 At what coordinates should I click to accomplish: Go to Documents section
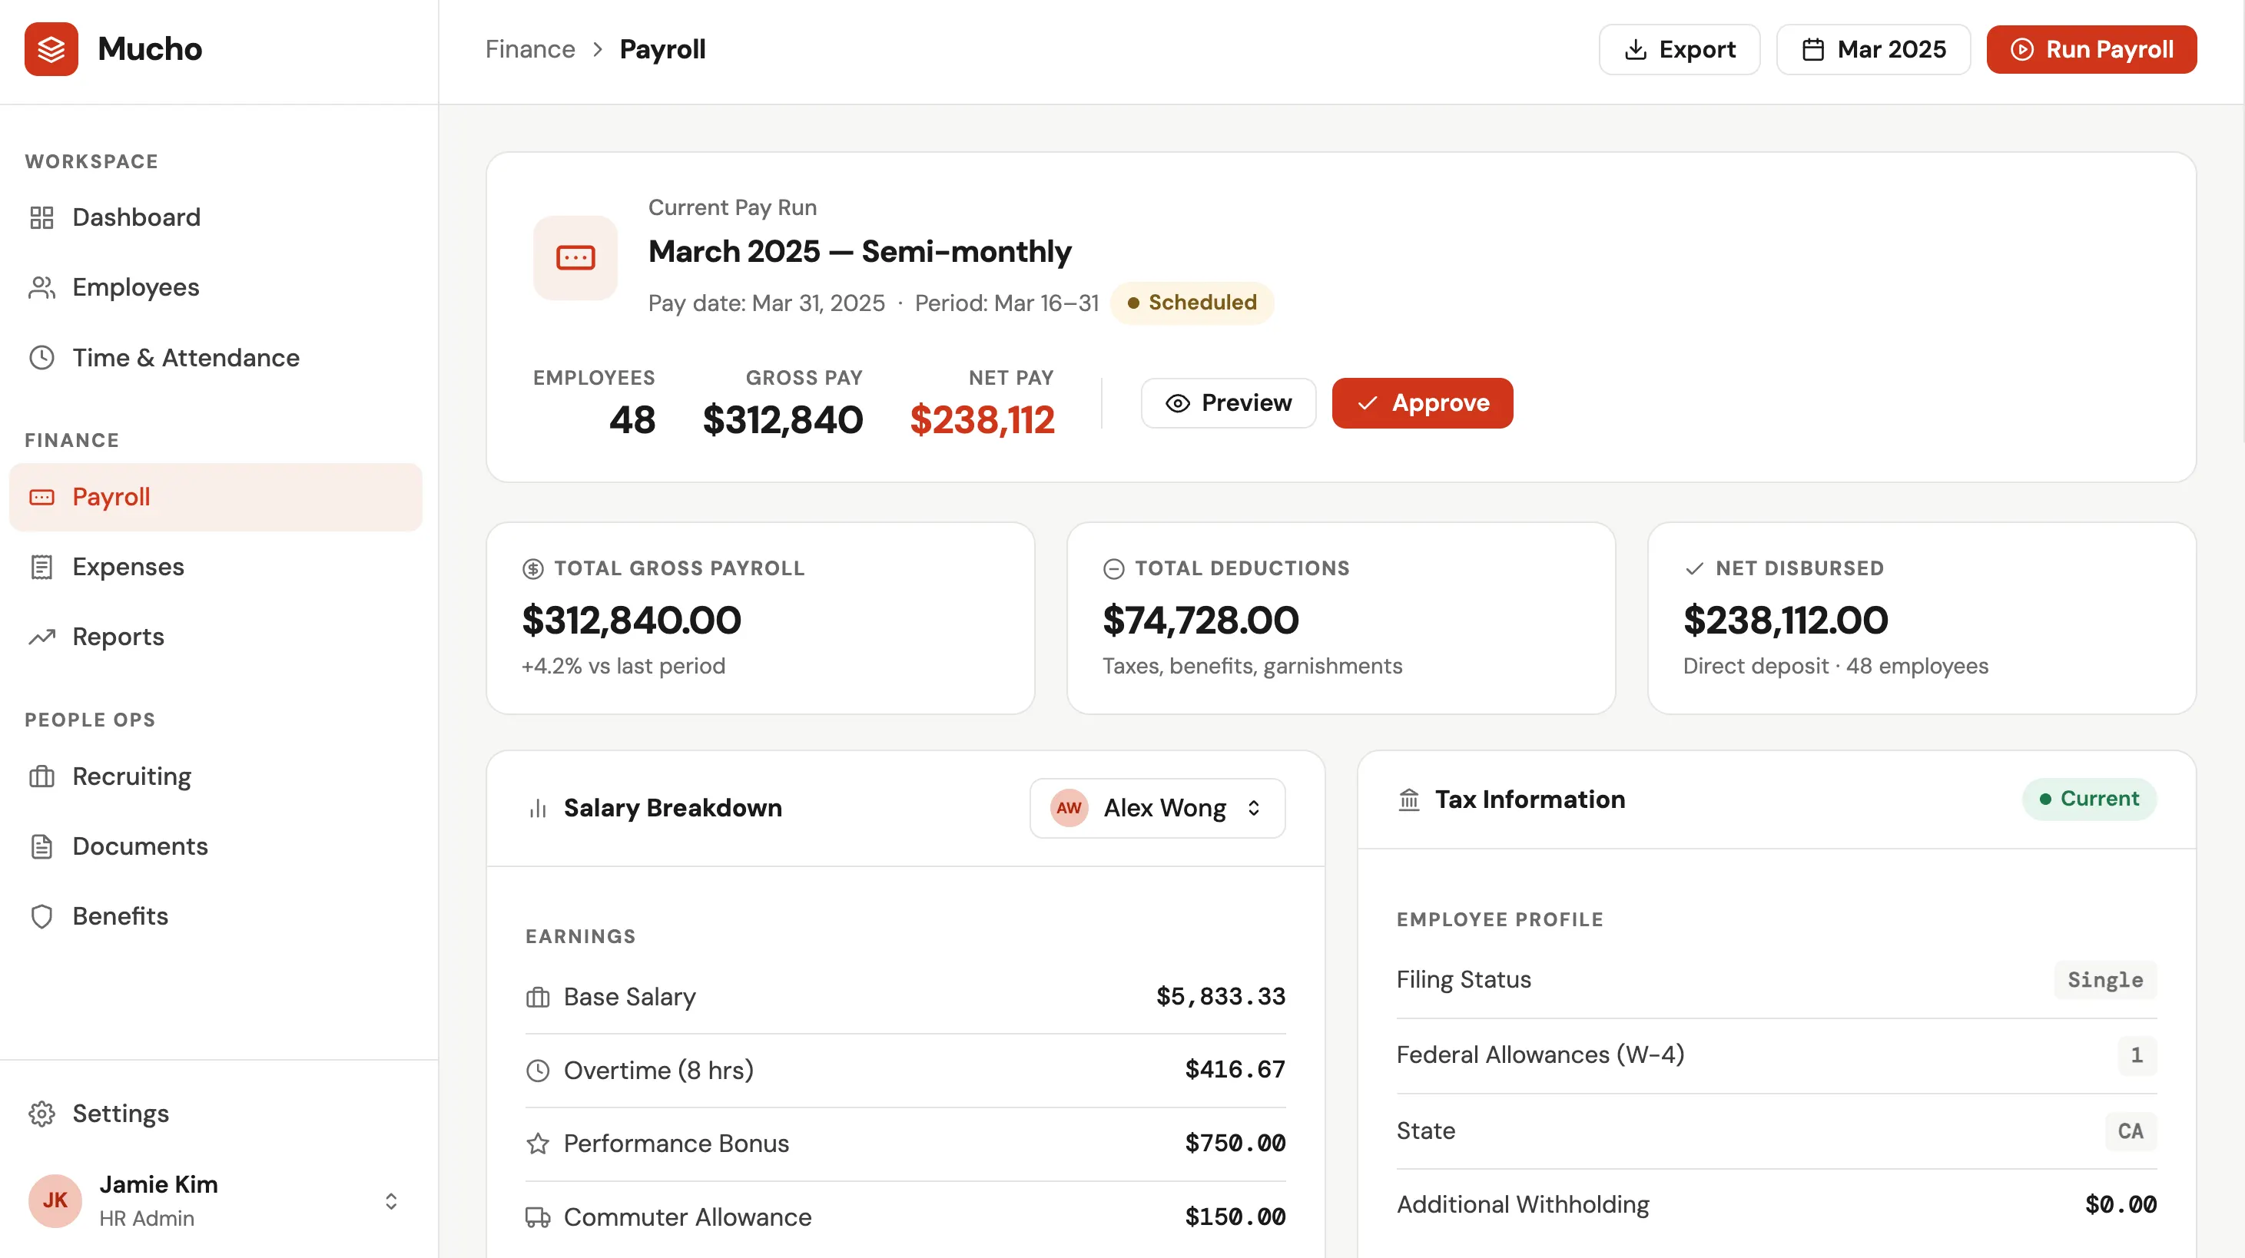(215, 846)
